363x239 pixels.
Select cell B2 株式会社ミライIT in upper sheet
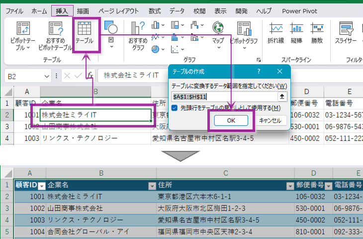click(95, 115)
